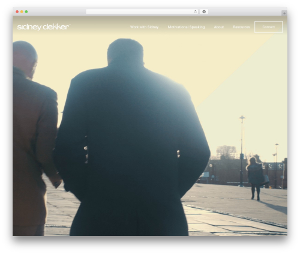Minimize the window with yellow button
300x254 pixels.
point(22,11)
